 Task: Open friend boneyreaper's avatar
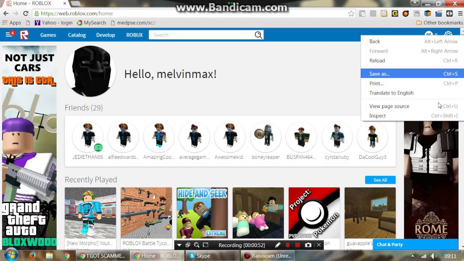click(x=266, y=137)
